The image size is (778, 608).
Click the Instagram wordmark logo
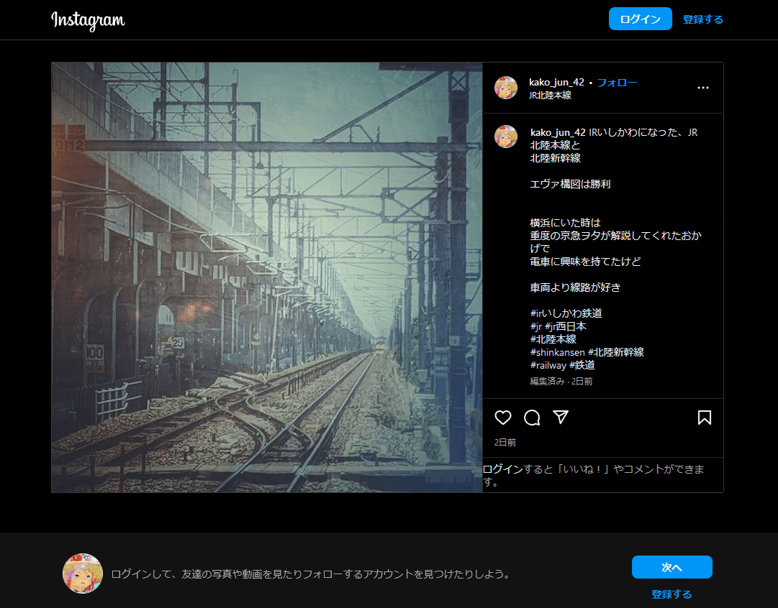[x=88, y=21]
